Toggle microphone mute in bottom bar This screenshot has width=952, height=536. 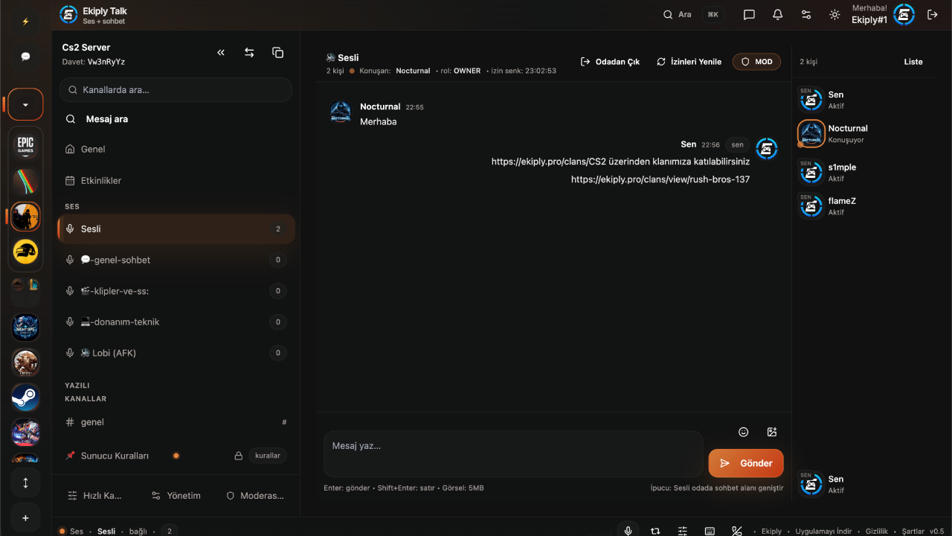pyautogui.click(x=628, y=531)
